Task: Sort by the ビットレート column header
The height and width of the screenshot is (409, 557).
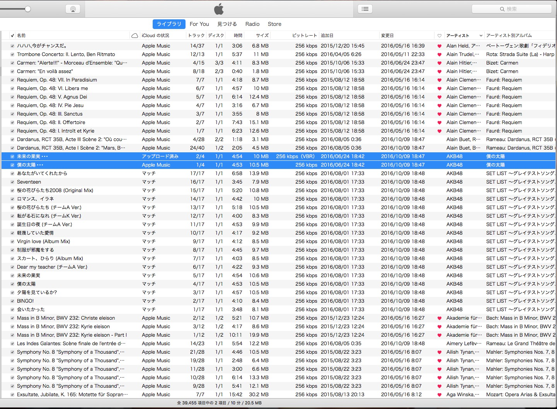Action: (304, 36)
